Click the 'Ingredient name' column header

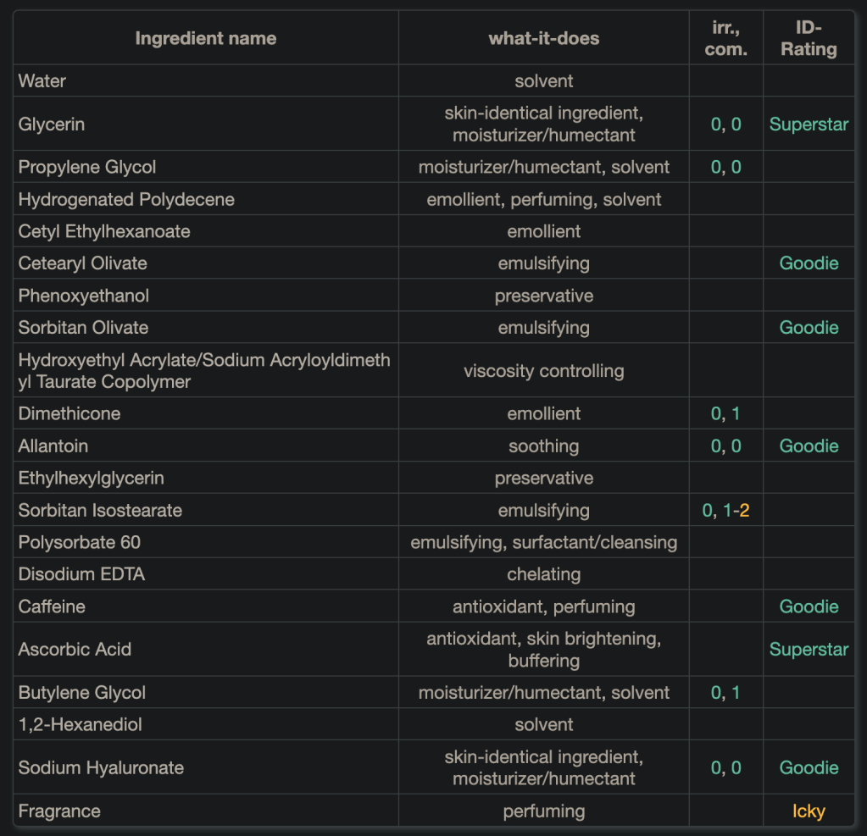point(206,38)
